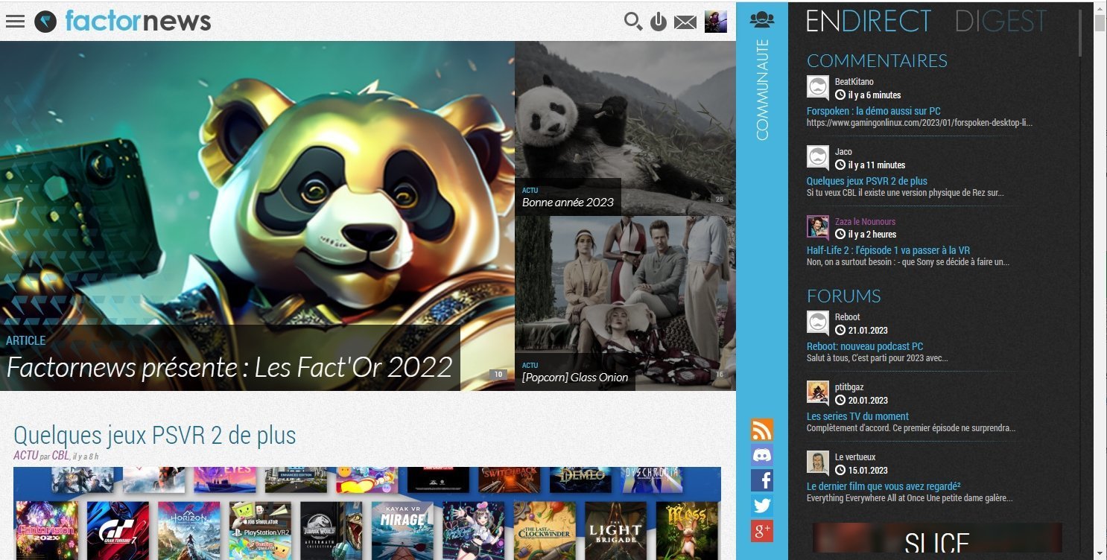Open the search magnifier icon

pos(633,22)
